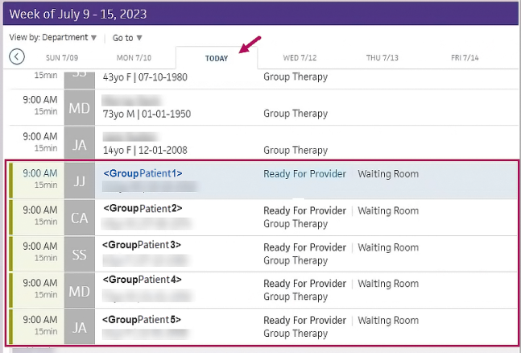Click the JA avatar beside GroupPatient5
521x353 pixels.
[x=79, y=326]
